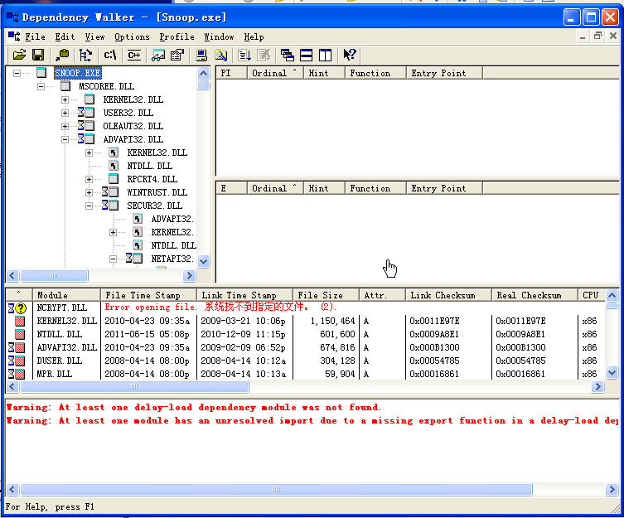Sort by File Time Stamp column header
The height and width of the screenshot is (518, 624).
coord(149,295)
